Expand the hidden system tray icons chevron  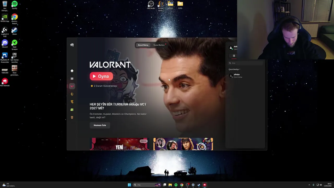point(309,185)
